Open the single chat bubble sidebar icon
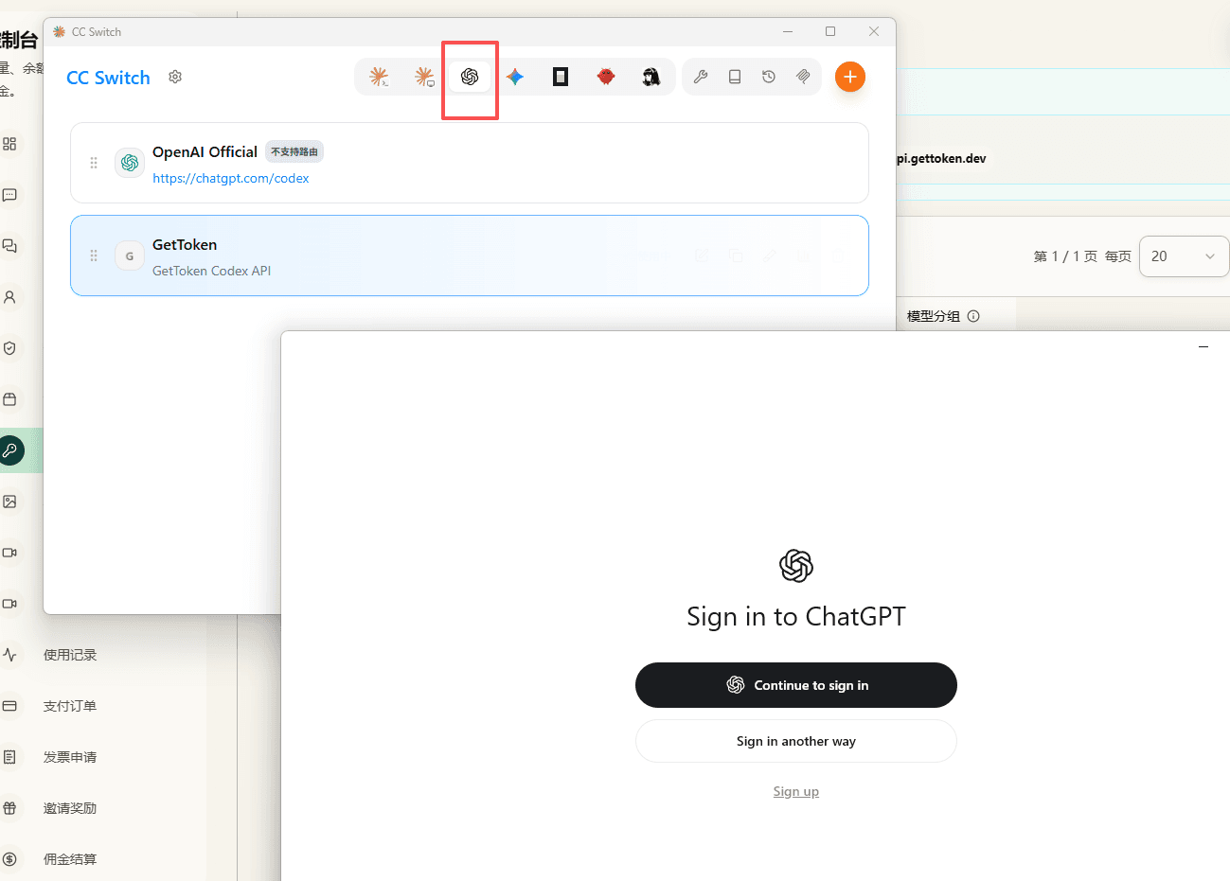The width and height of the screenshot is (1230, 881). 9,195
